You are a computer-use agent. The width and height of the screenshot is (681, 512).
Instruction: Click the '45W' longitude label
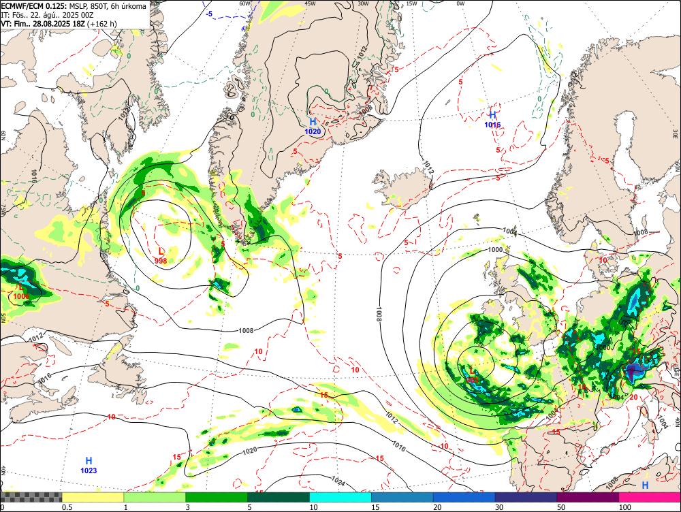pyautogui.click(x=310, y=3)
